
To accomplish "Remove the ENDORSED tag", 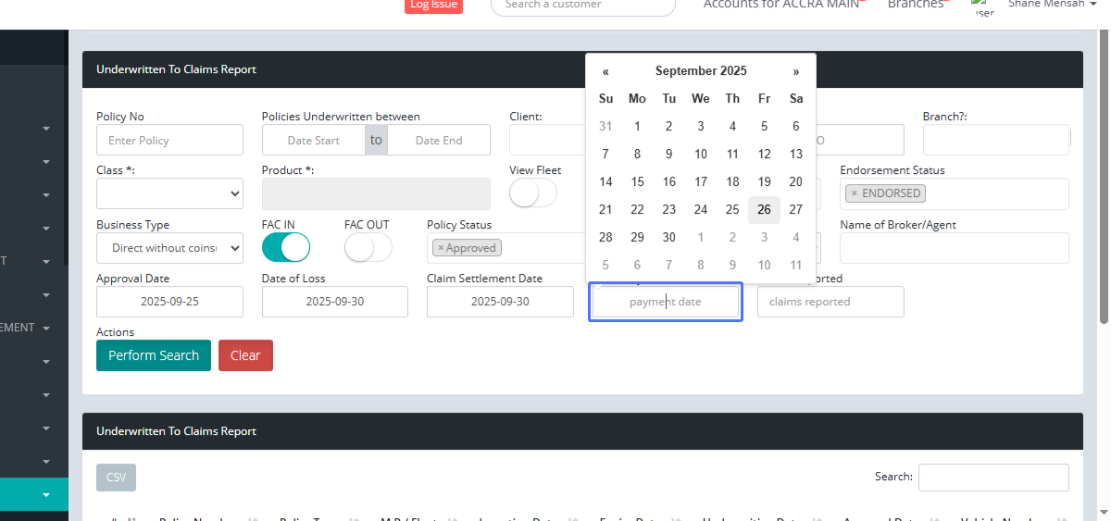I will [x=854, y=193].
